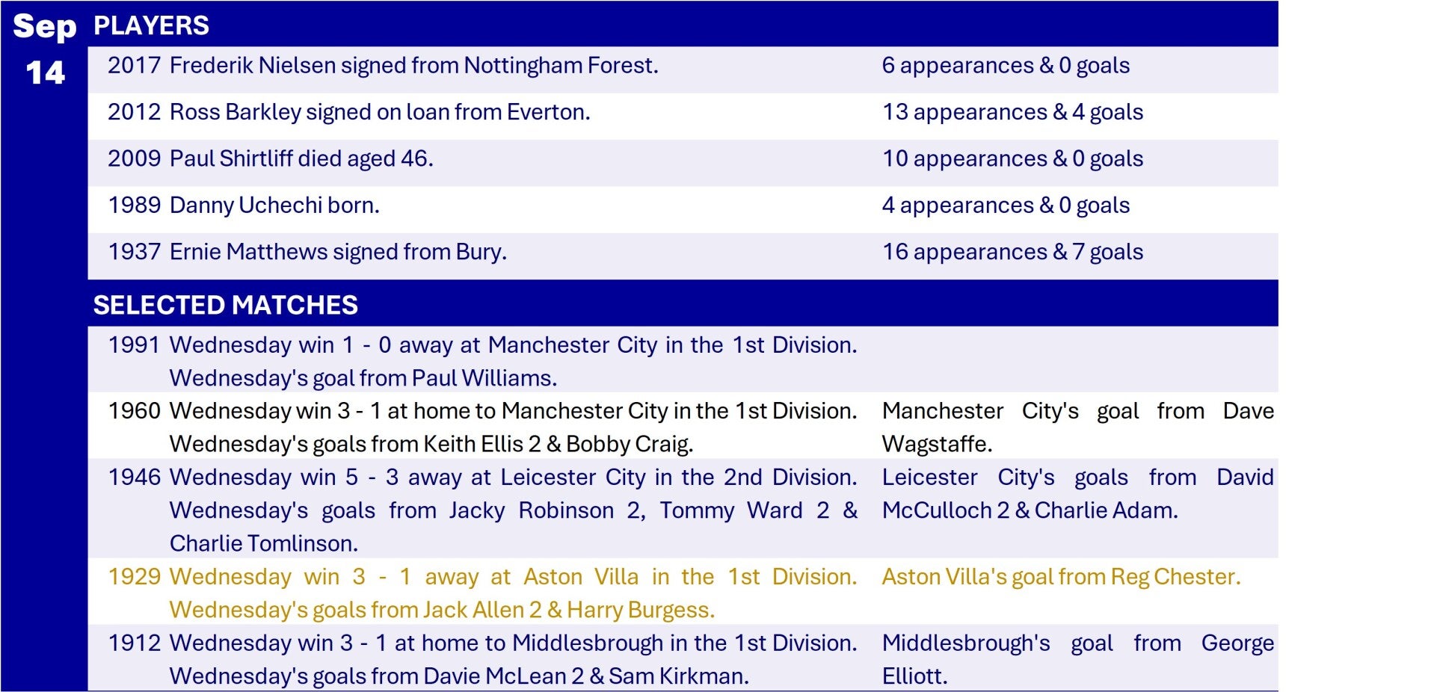Select the 10 appearances & 0 goals cell
Screen dimensions: 1434x692
1012,158
